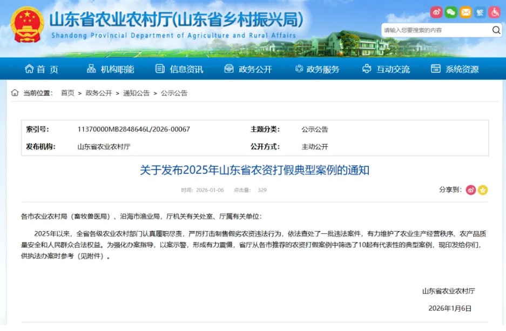The width and height of the screenshot is (506, 331).
Task: Open the email subscription icon
Action: (465, 12)
